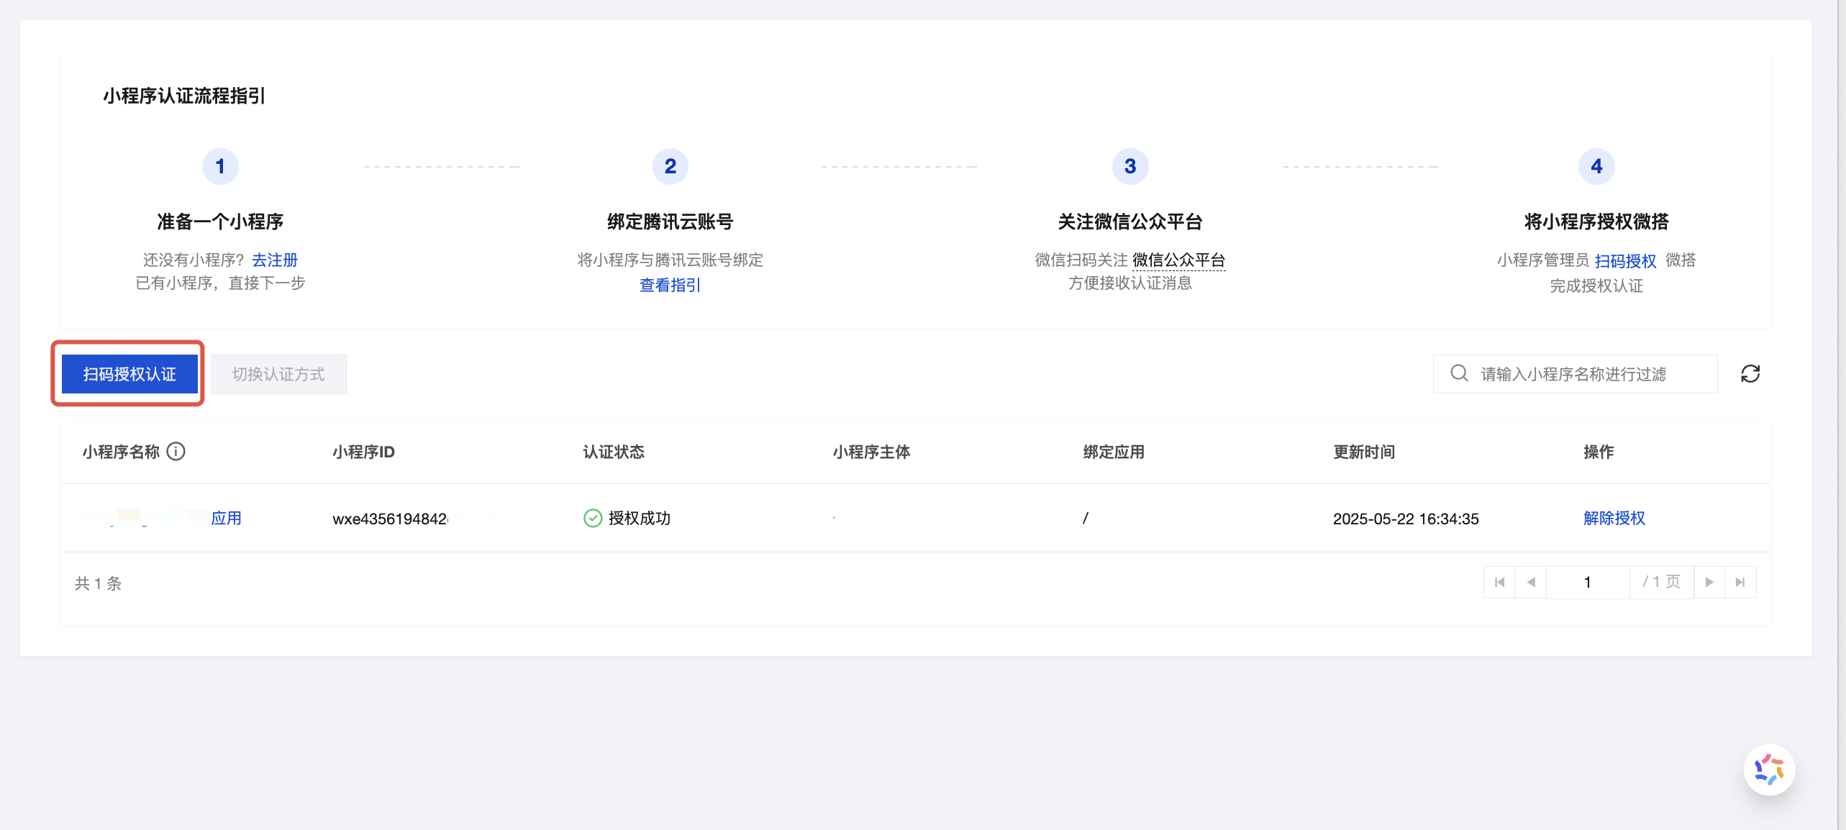Click the 认证状态 column header
The height and width of the screenshot is (830, 1846).
pos(614,452)
